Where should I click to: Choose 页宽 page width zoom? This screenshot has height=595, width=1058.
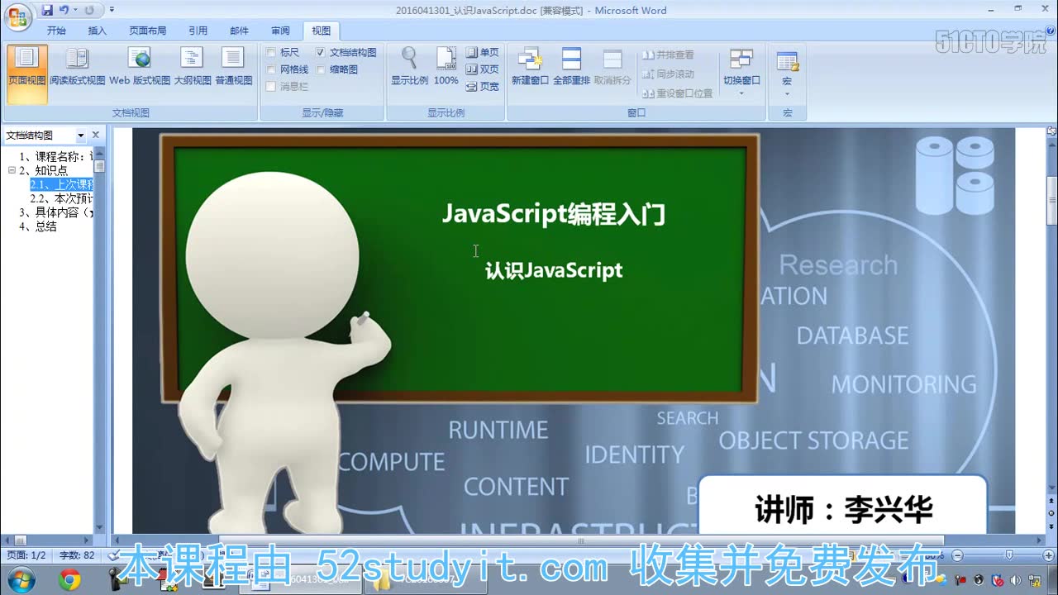483,86
